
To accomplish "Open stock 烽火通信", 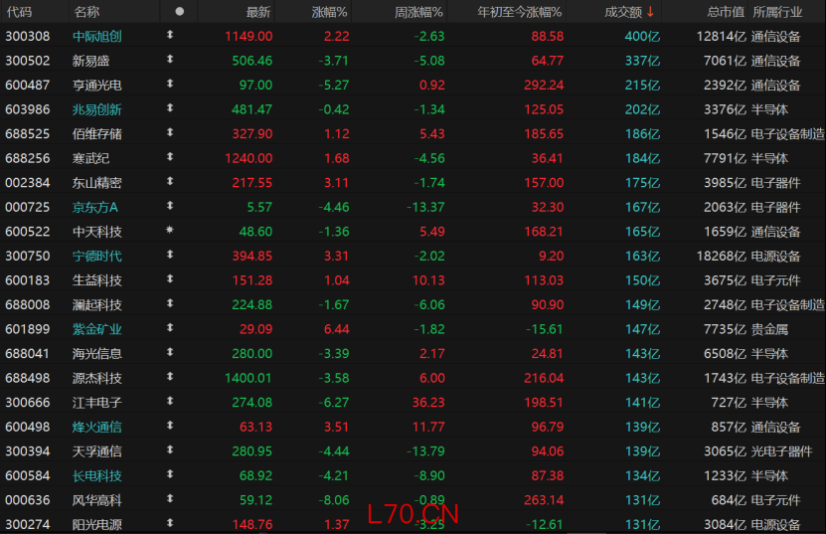I will click(x=97, y=427).
